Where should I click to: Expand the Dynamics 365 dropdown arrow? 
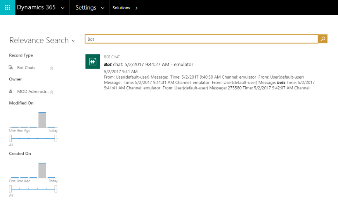coord(63,8)
